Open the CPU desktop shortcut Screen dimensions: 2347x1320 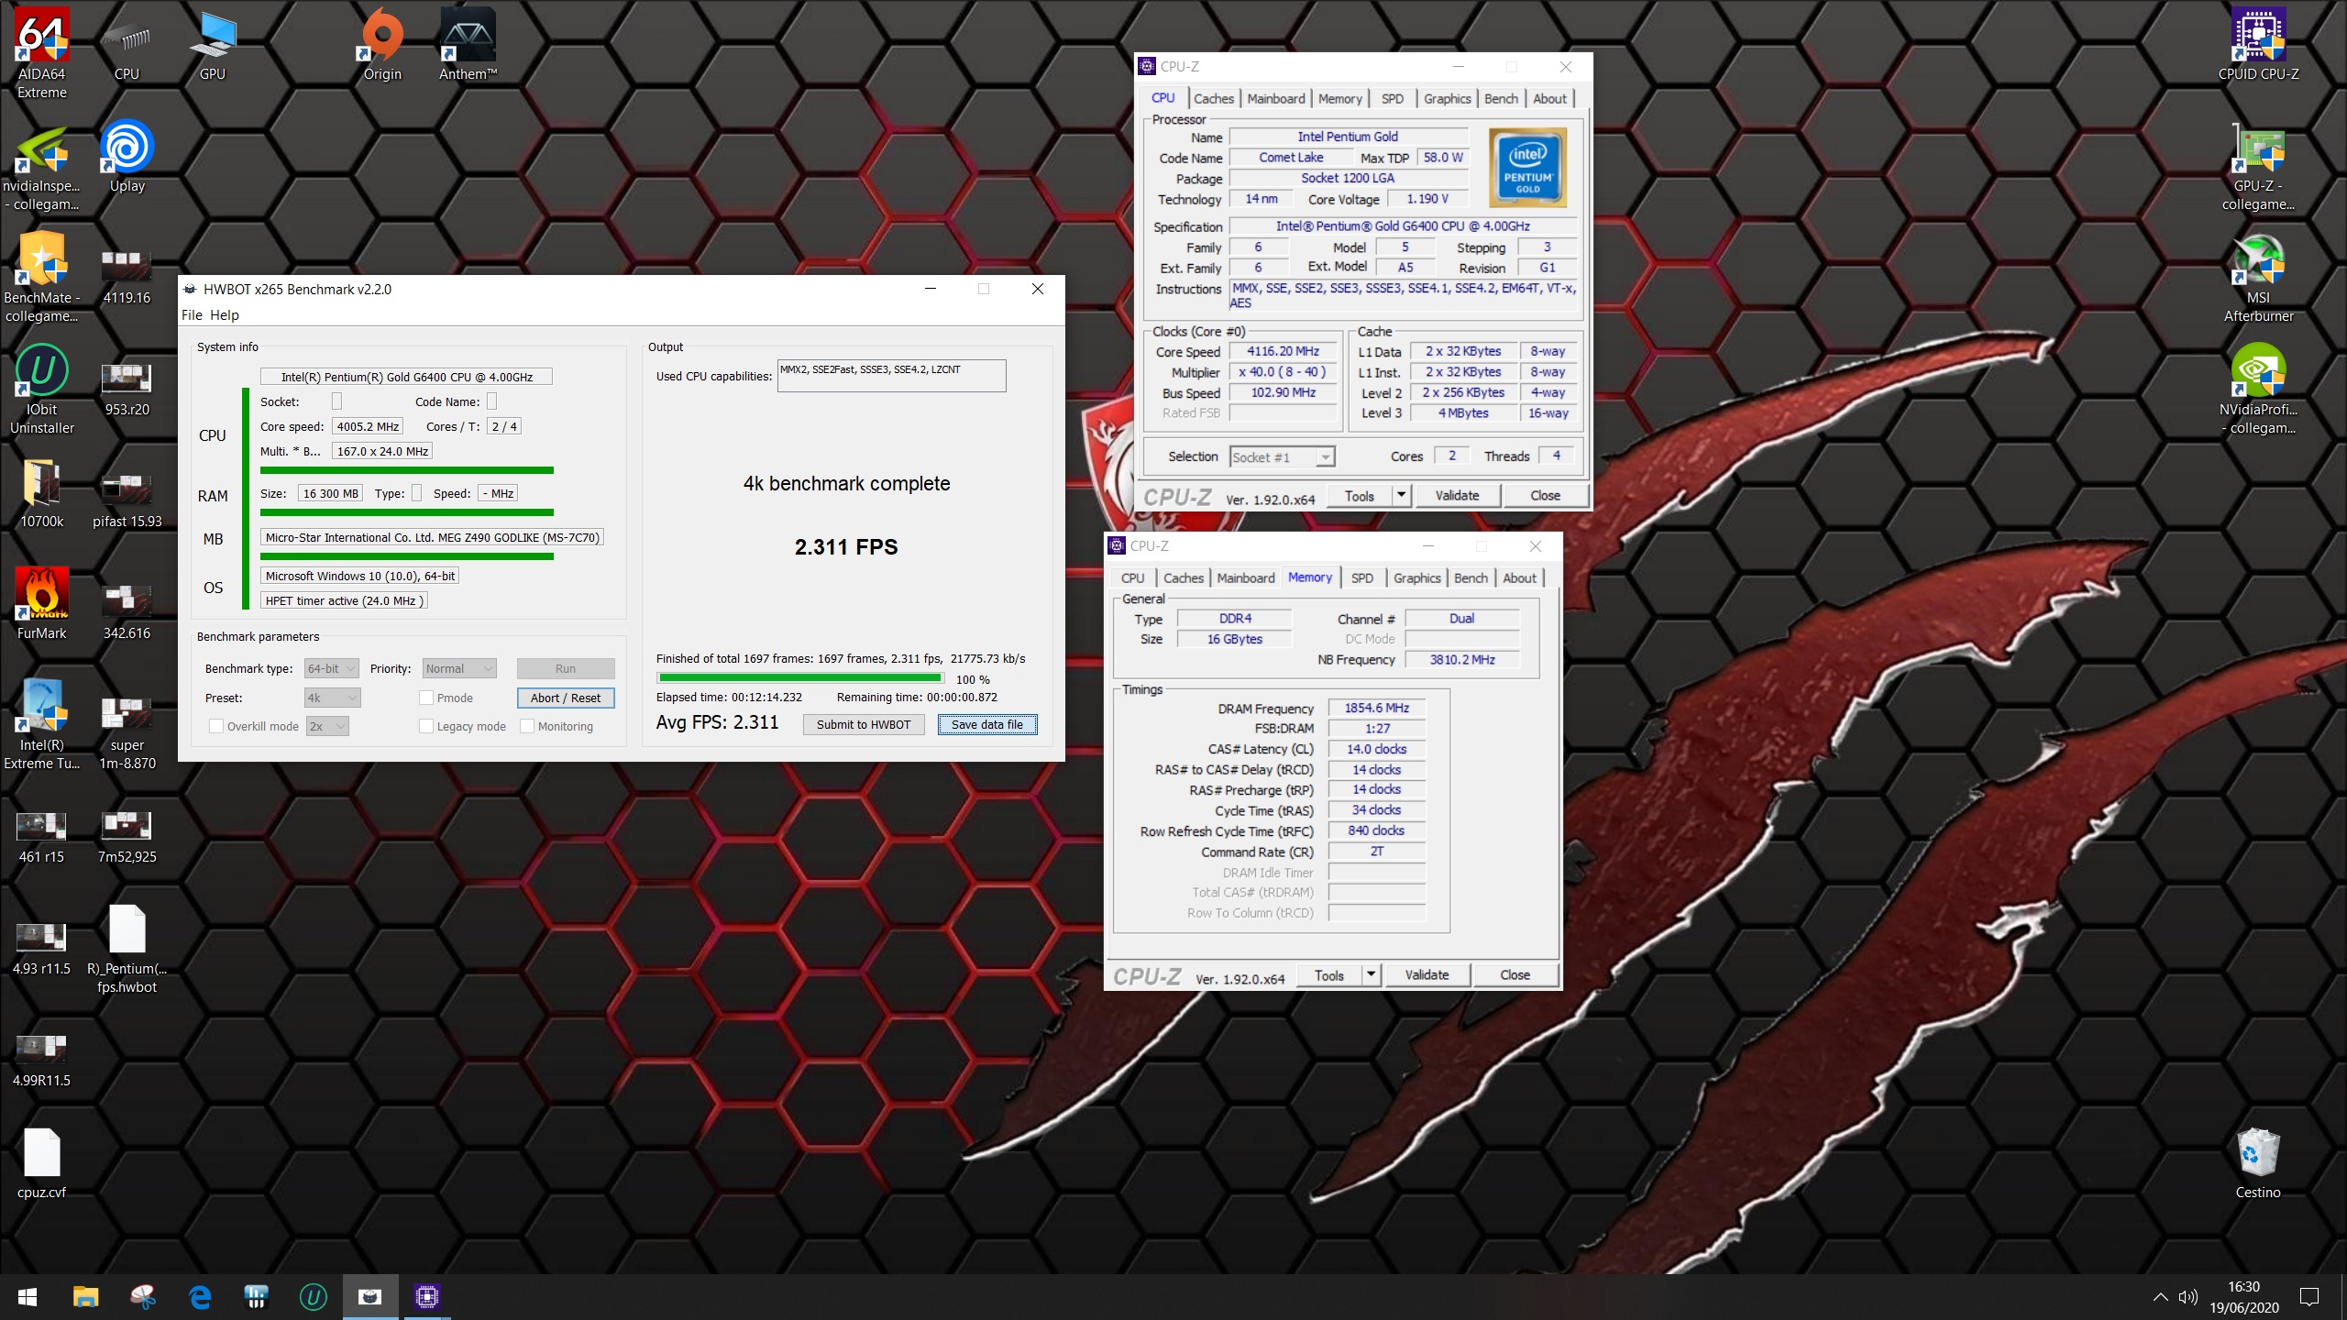(127, 46)
